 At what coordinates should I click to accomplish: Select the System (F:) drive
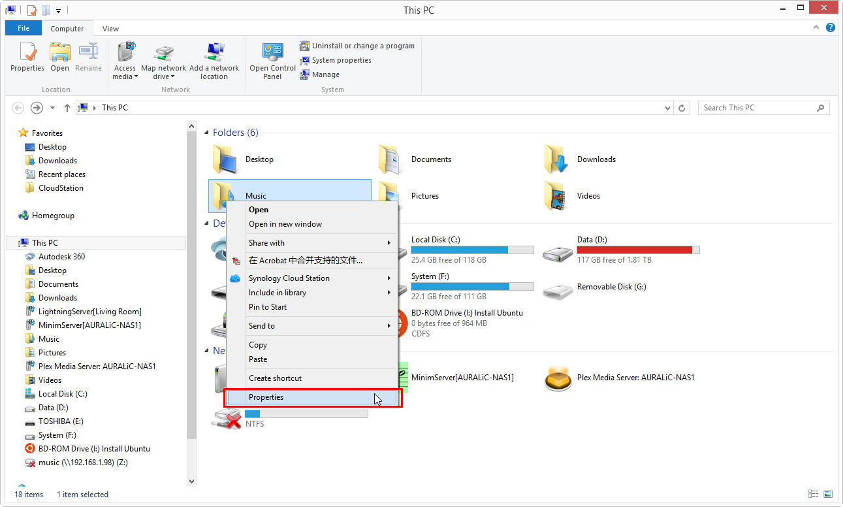pyautogui.click(x=471, y=286)
